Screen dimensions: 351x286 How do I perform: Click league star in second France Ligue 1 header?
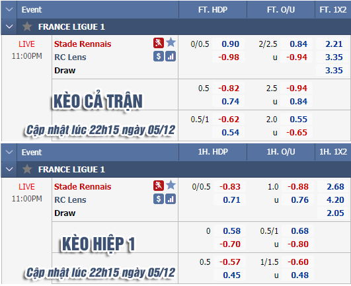click(x=27, y=169)
